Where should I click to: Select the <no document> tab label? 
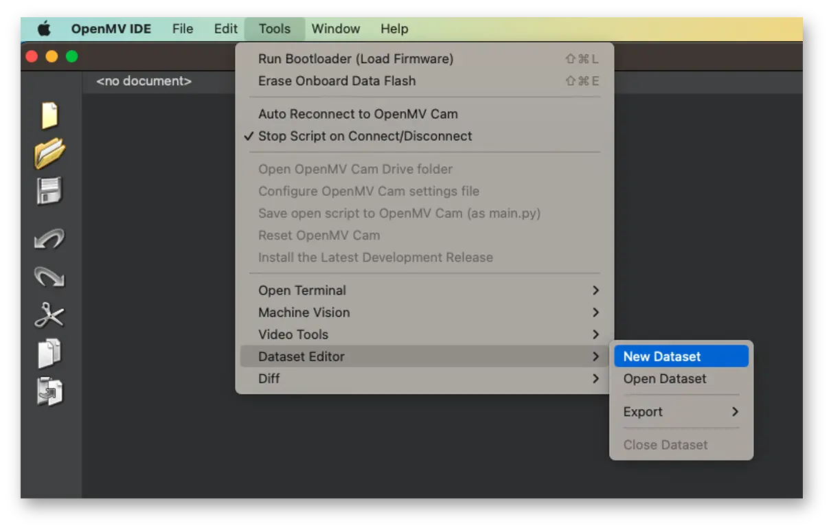(144, 81)
